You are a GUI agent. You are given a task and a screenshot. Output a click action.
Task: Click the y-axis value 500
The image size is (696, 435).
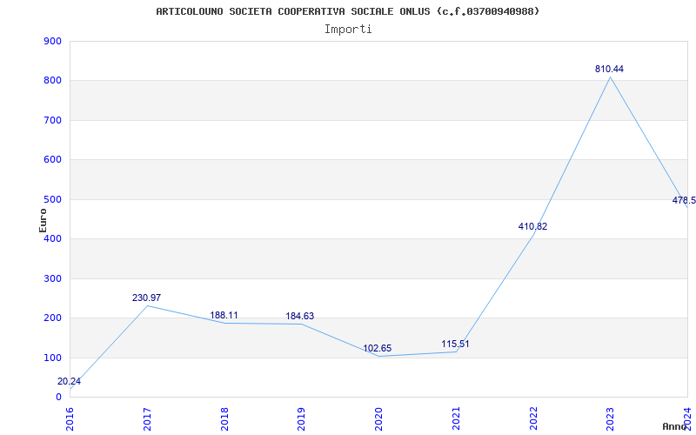point(52,199)
